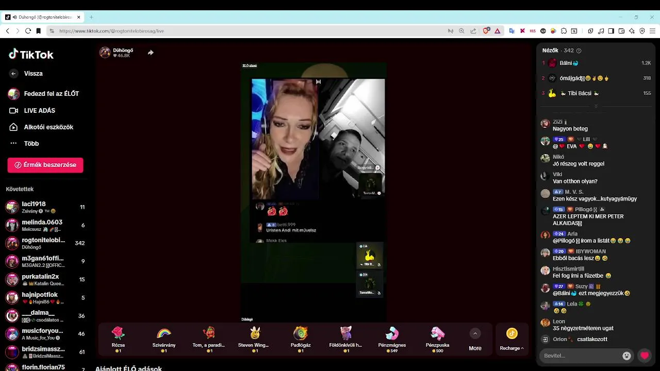This screenshot has height=371, width=660.
Task: Send Pénzmágnes gift
Action: click(x=392, y=339)
